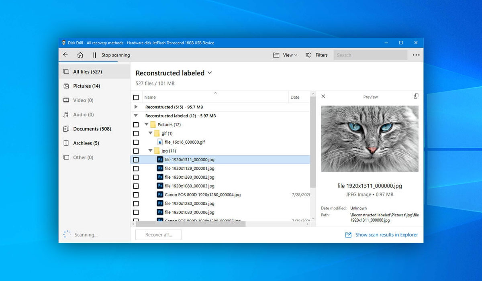The width and height of the screenshot is (482, 281).
Task: Check the file 1920x1129_000001.jpg checkbox
Action: click(136, 169)
